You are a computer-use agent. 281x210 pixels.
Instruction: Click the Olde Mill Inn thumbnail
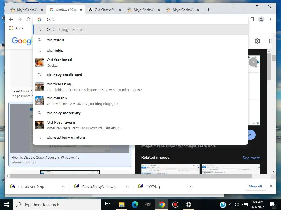(40, 101)
